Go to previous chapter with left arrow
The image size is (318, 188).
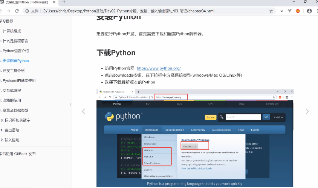(83, 111)
